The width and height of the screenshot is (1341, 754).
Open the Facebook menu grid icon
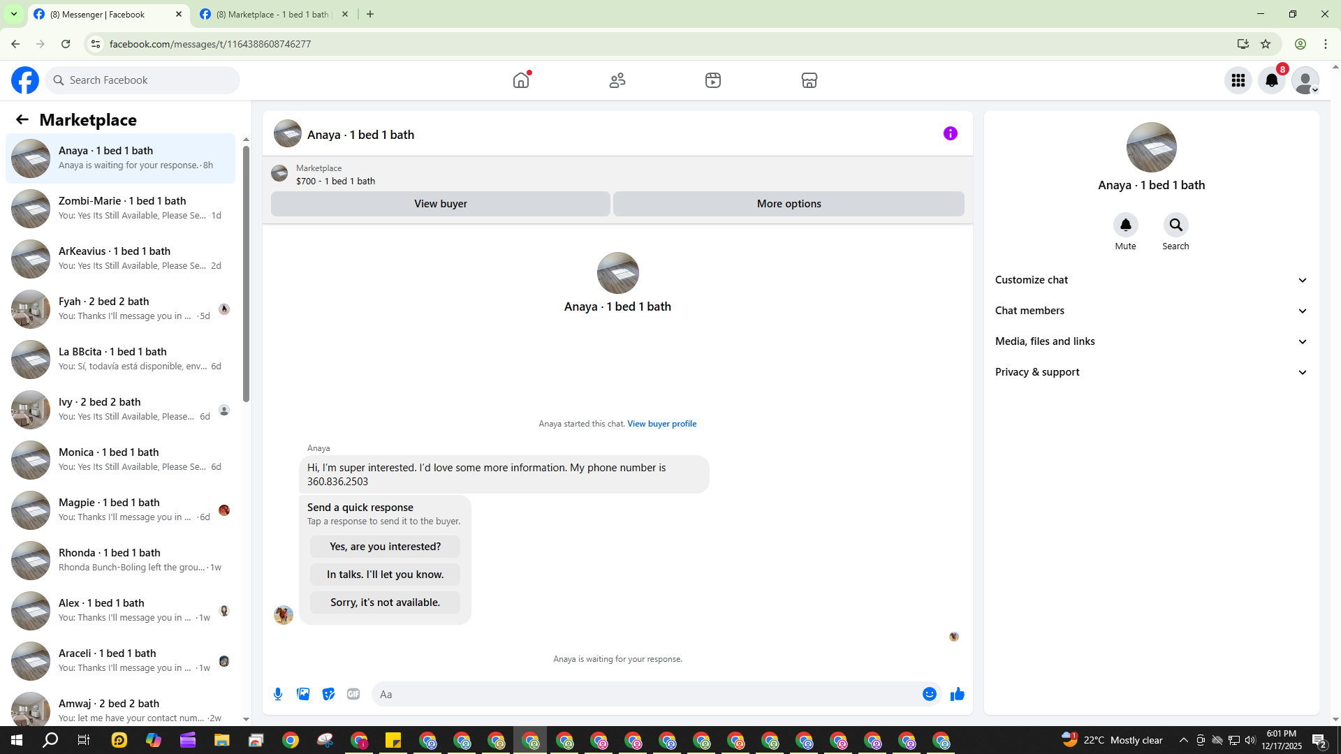click(1238, 80)
